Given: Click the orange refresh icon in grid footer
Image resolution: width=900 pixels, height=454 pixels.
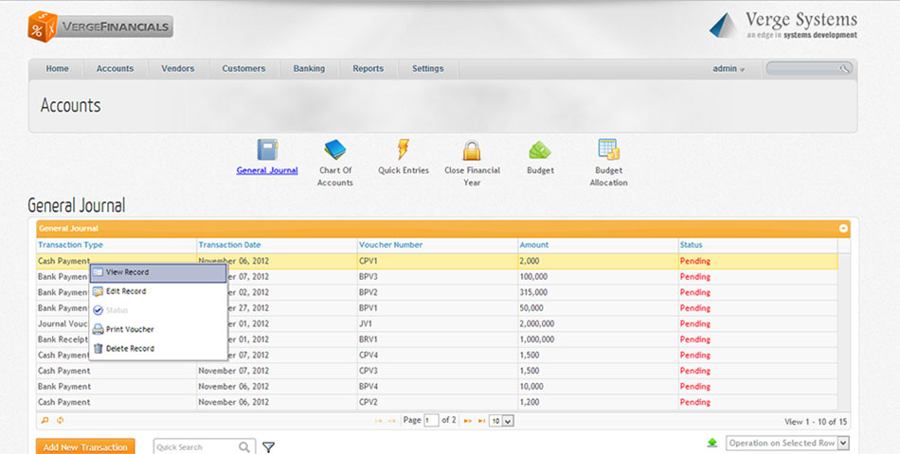Looking at the screenshot, I should tap(60, 421).
